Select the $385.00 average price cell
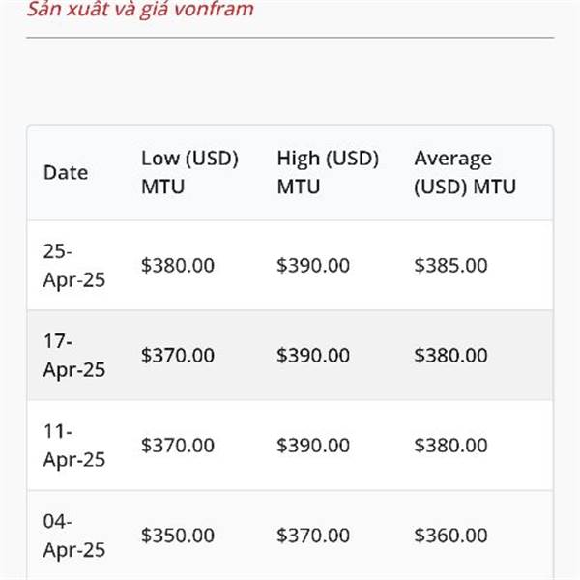Image resolution: width=580 pixels, height=580 pixels. 450,266
